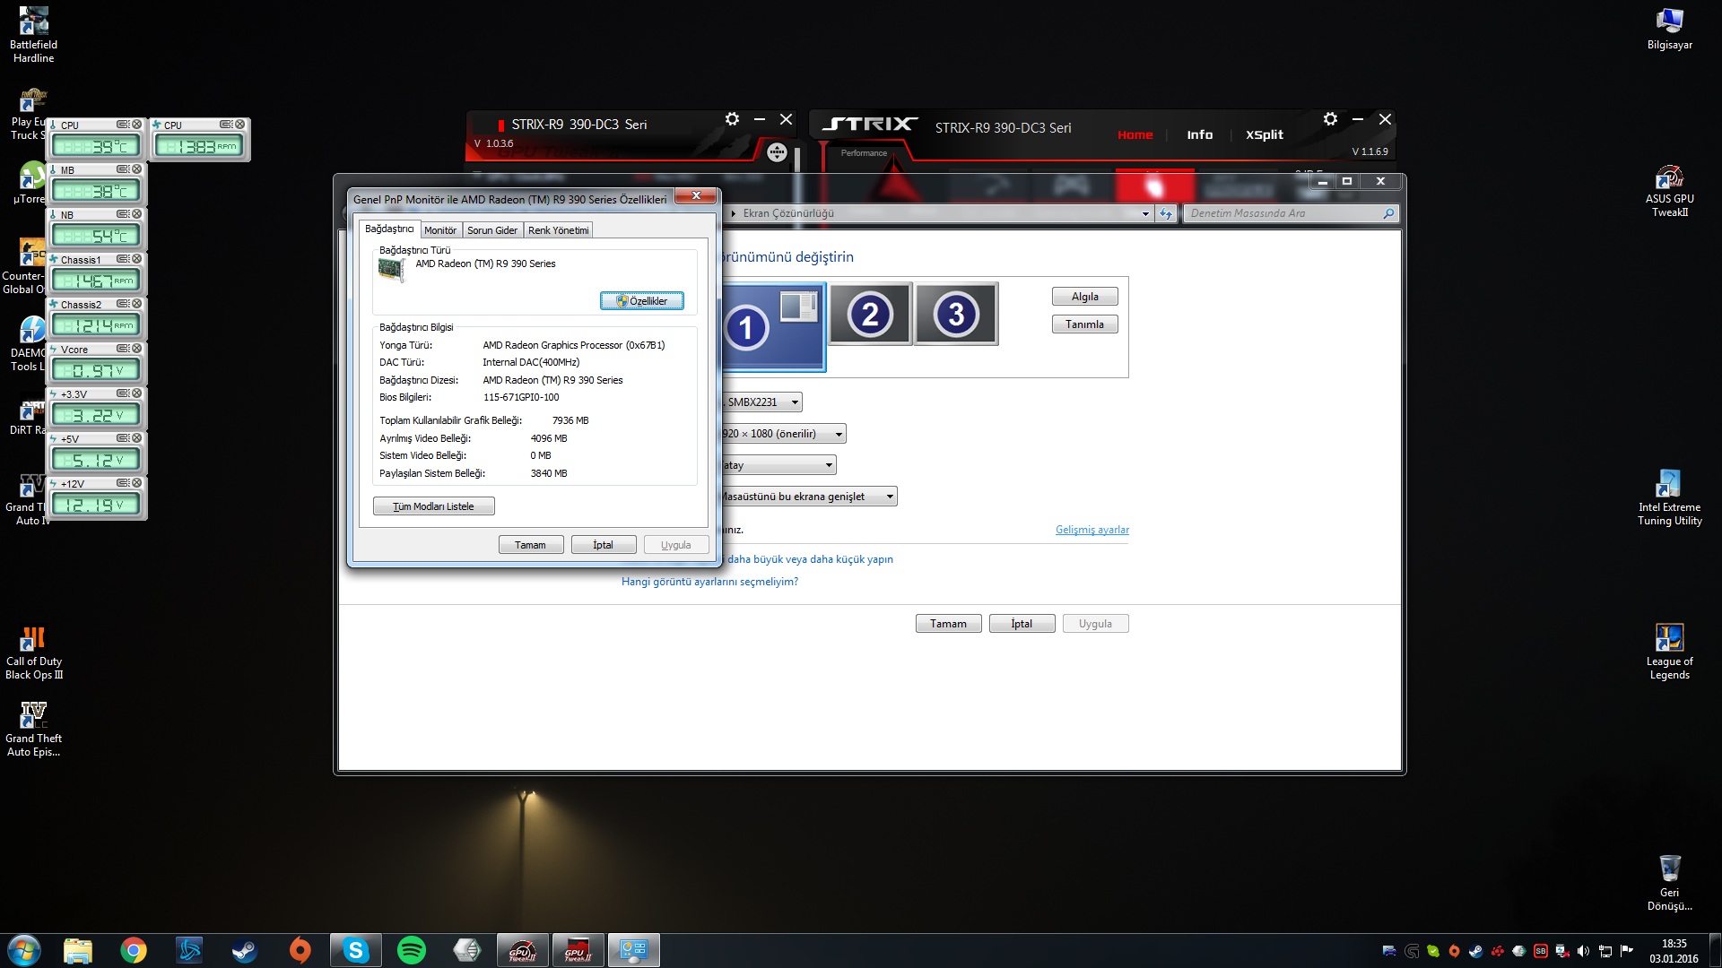Open the resolution dropdown 1920 × 1080
1722x968 pixels.
782,434
